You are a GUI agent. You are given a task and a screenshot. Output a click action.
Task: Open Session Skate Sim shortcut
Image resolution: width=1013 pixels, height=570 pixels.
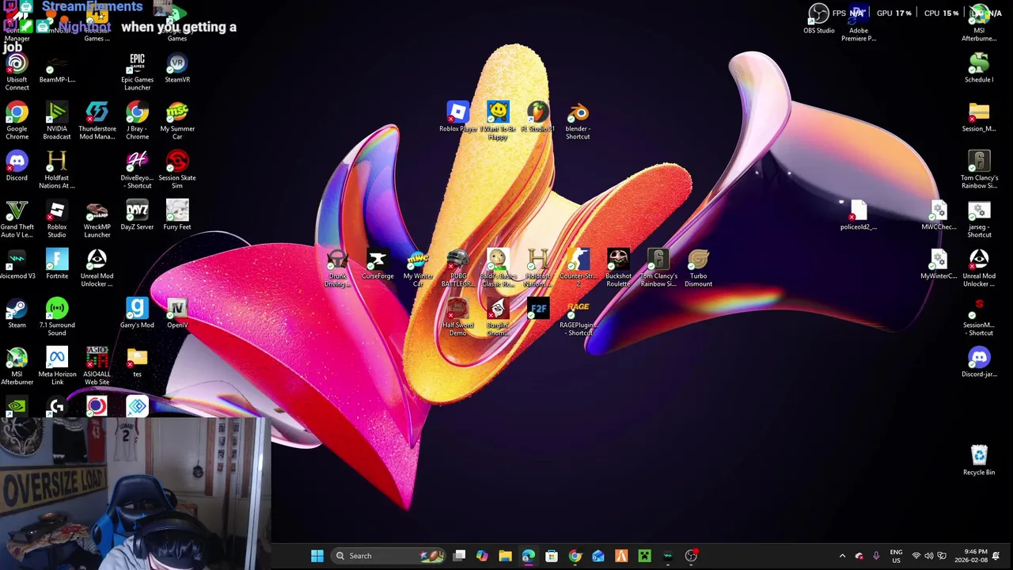tap(177, 169)
